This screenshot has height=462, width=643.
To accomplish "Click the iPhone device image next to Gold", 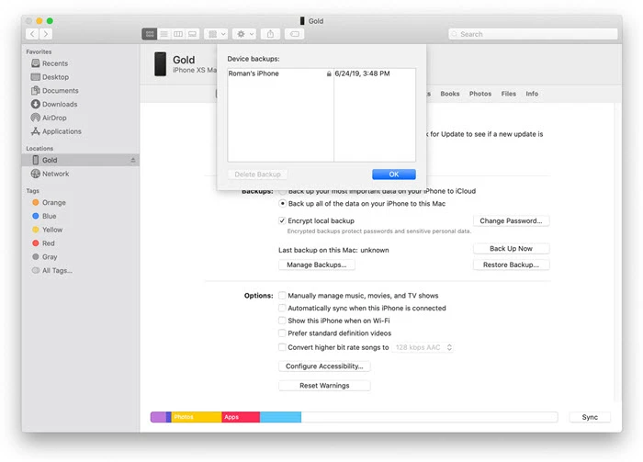I will 161,64.
